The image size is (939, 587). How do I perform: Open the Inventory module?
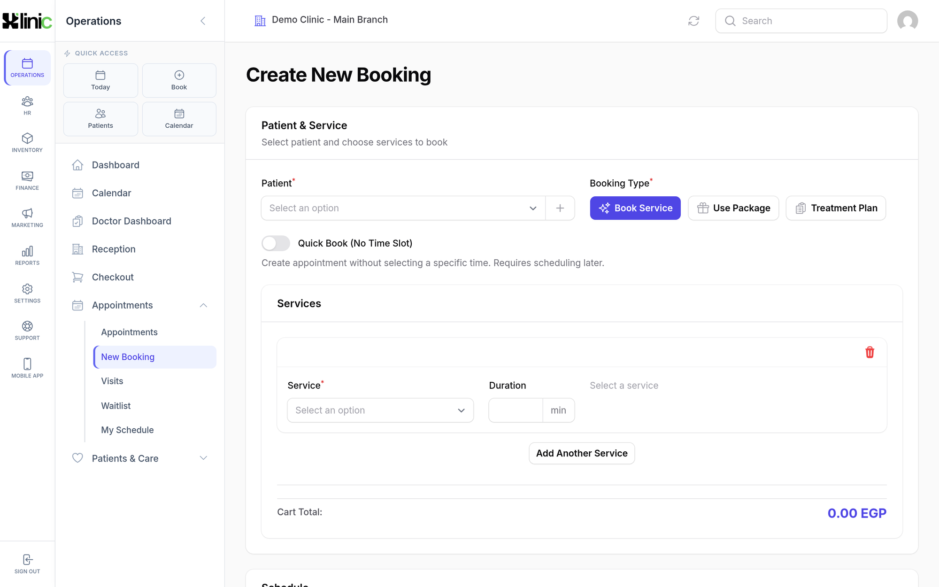click(27, 143)
